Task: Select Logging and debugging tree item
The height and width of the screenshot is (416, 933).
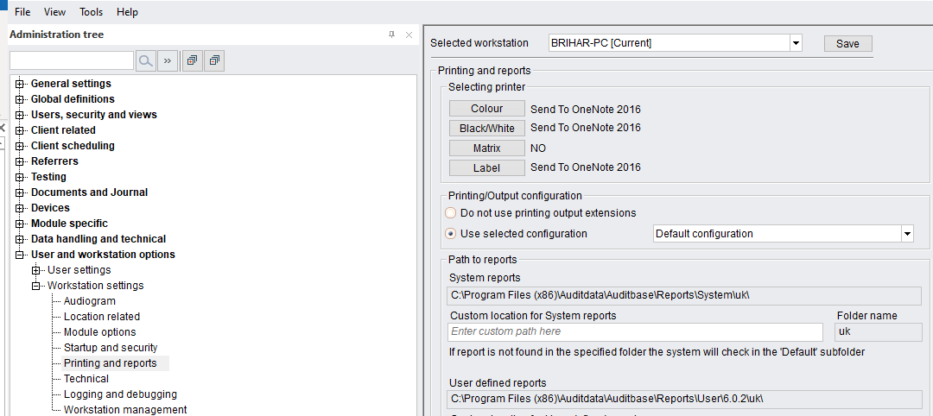Action: pos(120,394)
